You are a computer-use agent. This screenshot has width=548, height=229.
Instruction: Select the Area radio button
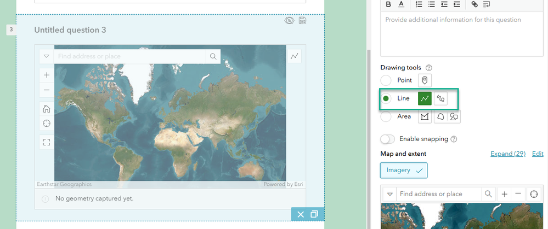386,116
